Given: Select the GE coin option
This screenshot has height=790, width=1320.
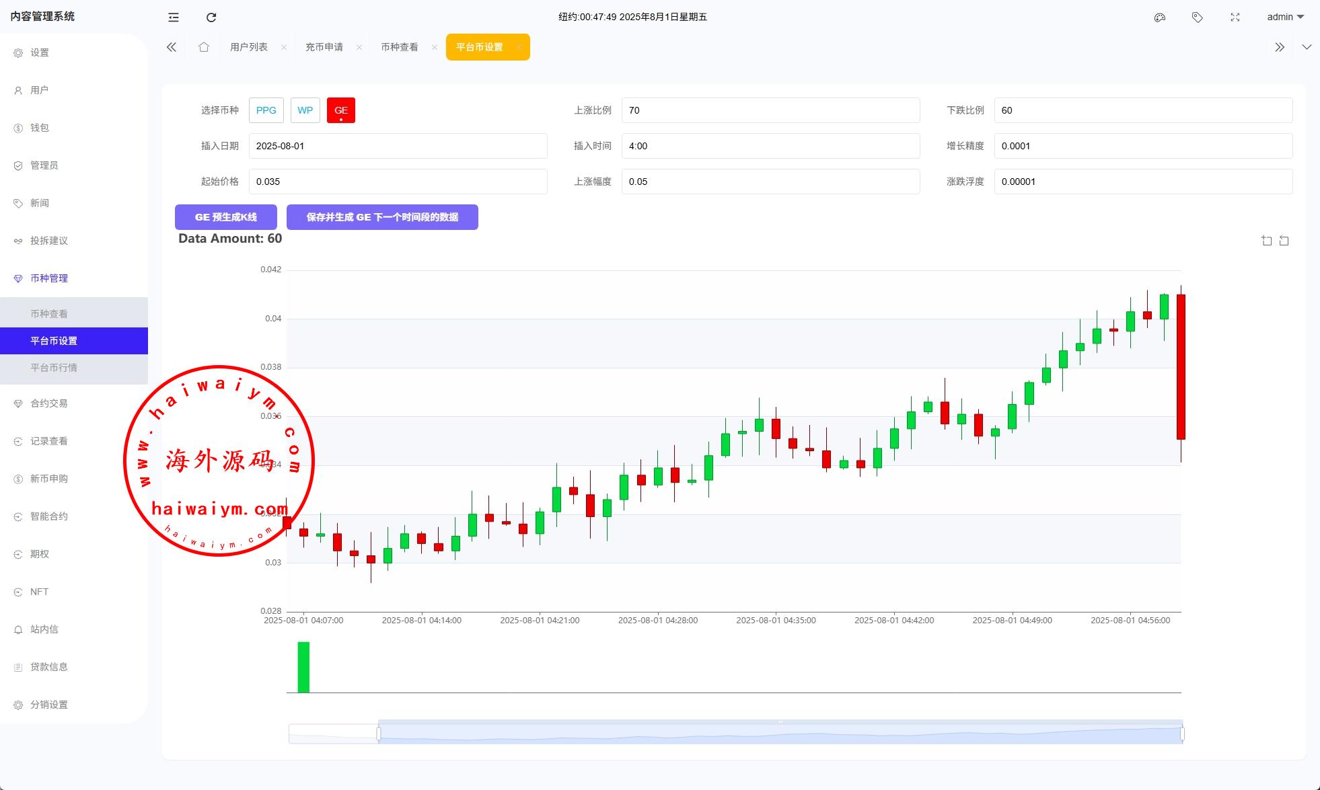Looking at the screenshot, I should [x=341, y=110].
